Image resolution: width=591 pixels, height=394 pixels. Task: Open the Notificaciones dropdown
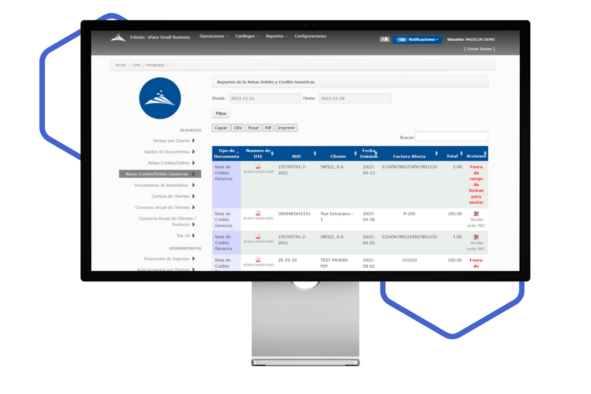(417, 39)
